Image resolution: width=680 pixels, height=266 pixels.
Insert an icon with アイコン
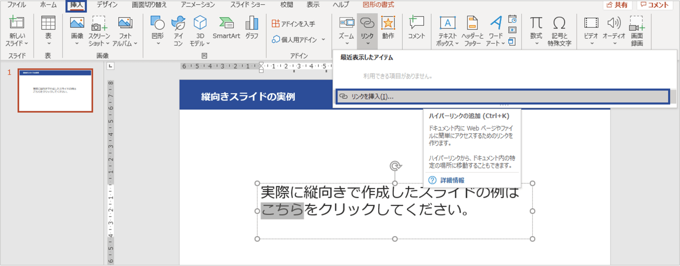[178, 31]
